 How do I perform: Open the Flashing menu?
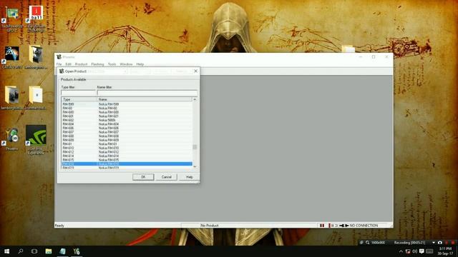(x=97, y=64)
